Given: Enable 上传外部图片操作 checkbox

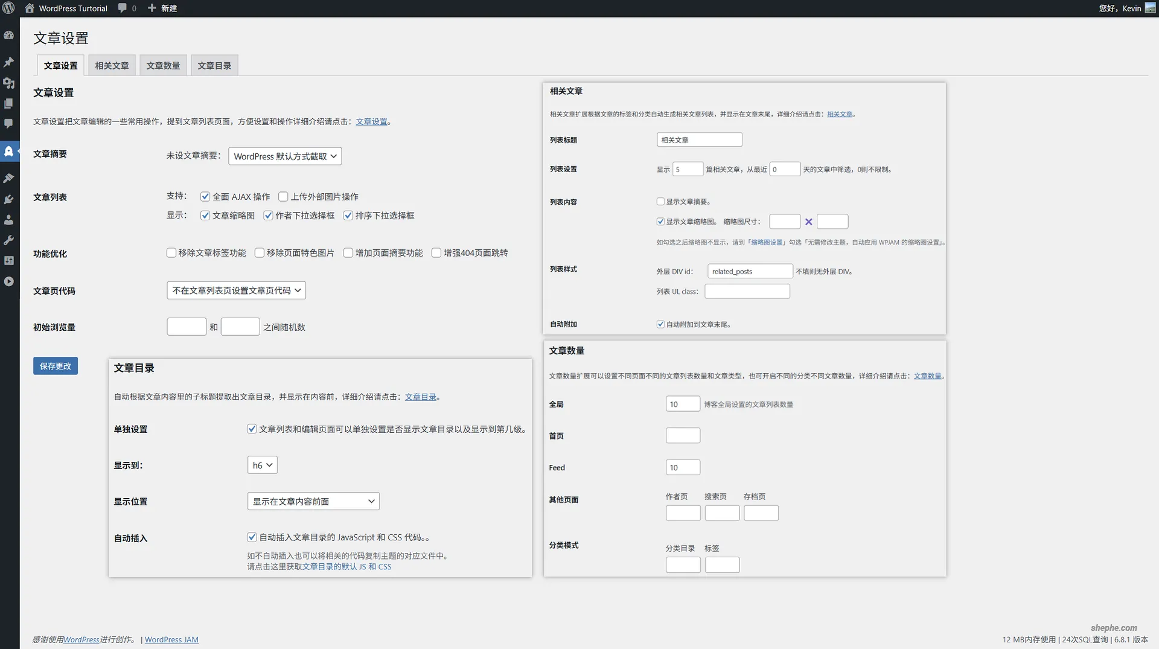Looking at the screenshot, I should pos(283,197).
